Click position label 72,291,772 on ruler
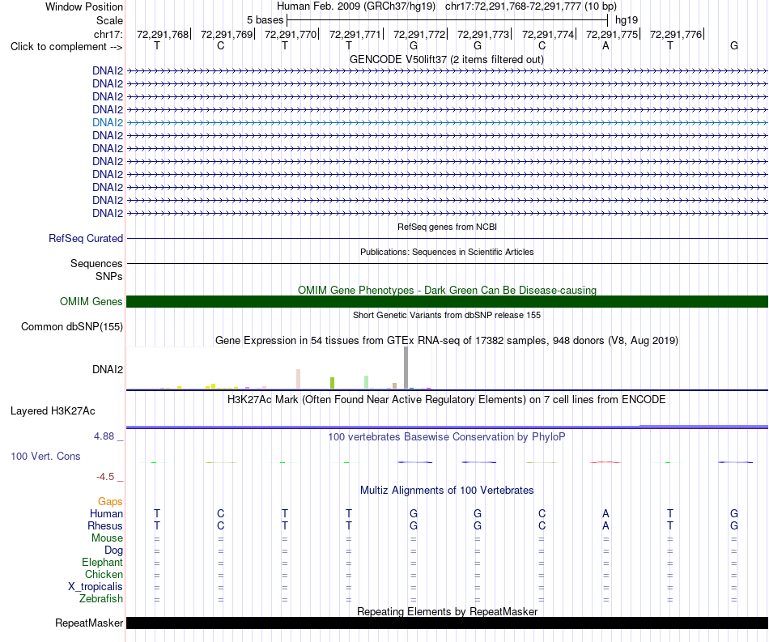This screenshot has width=769, height=642. click(418, 34)
